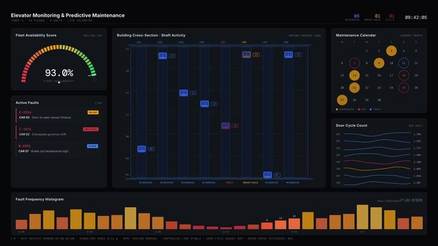The height and width of the screenshot is (246, 438).
Task: Select maintenance day 27 in the calendar
Action: 342,100
